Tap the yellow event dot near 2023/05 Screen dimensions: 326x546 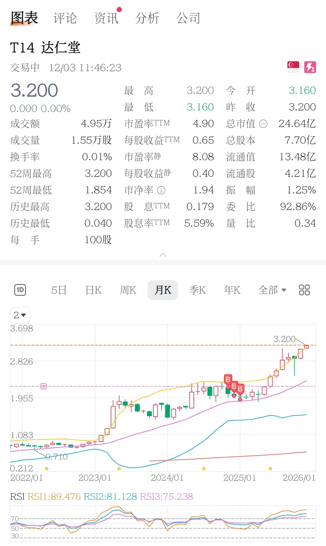point(119,469)
